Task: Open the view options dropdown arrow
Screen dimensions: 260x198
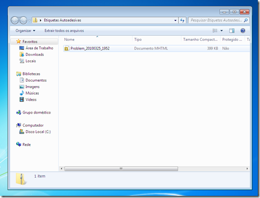Action: click(221, 31)
